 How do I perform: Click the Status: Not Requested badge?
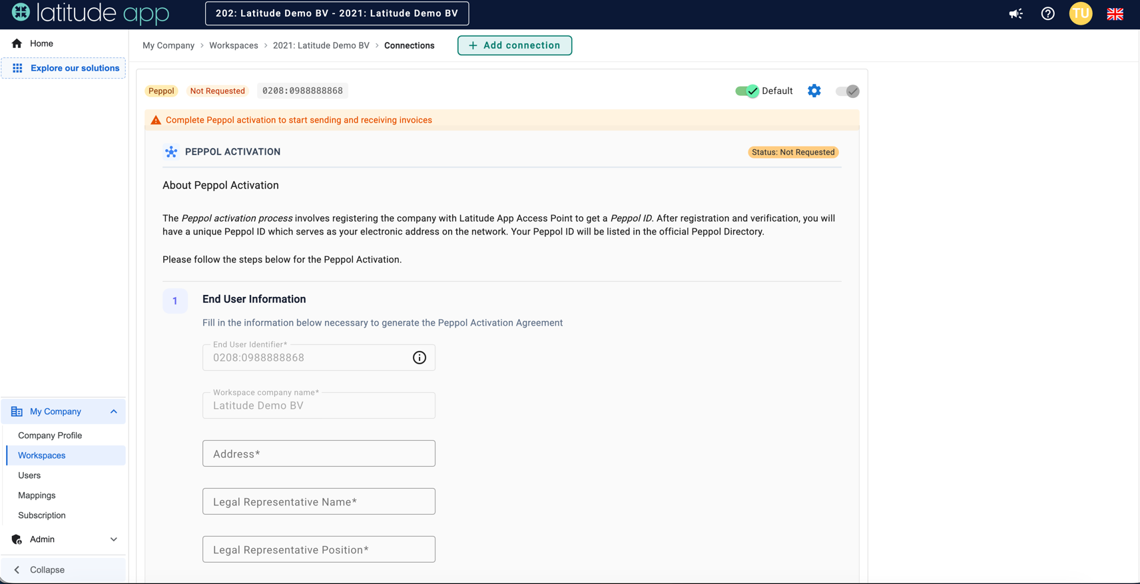pyautogui.click(x=793, y=152)
